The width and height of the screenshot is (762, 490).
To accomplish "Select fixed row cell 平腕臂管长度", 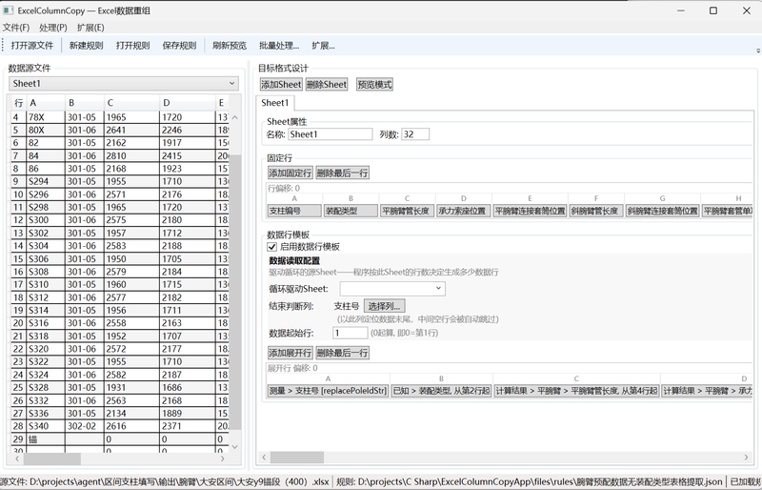I will pyautogui.click(x=408, y=211).
